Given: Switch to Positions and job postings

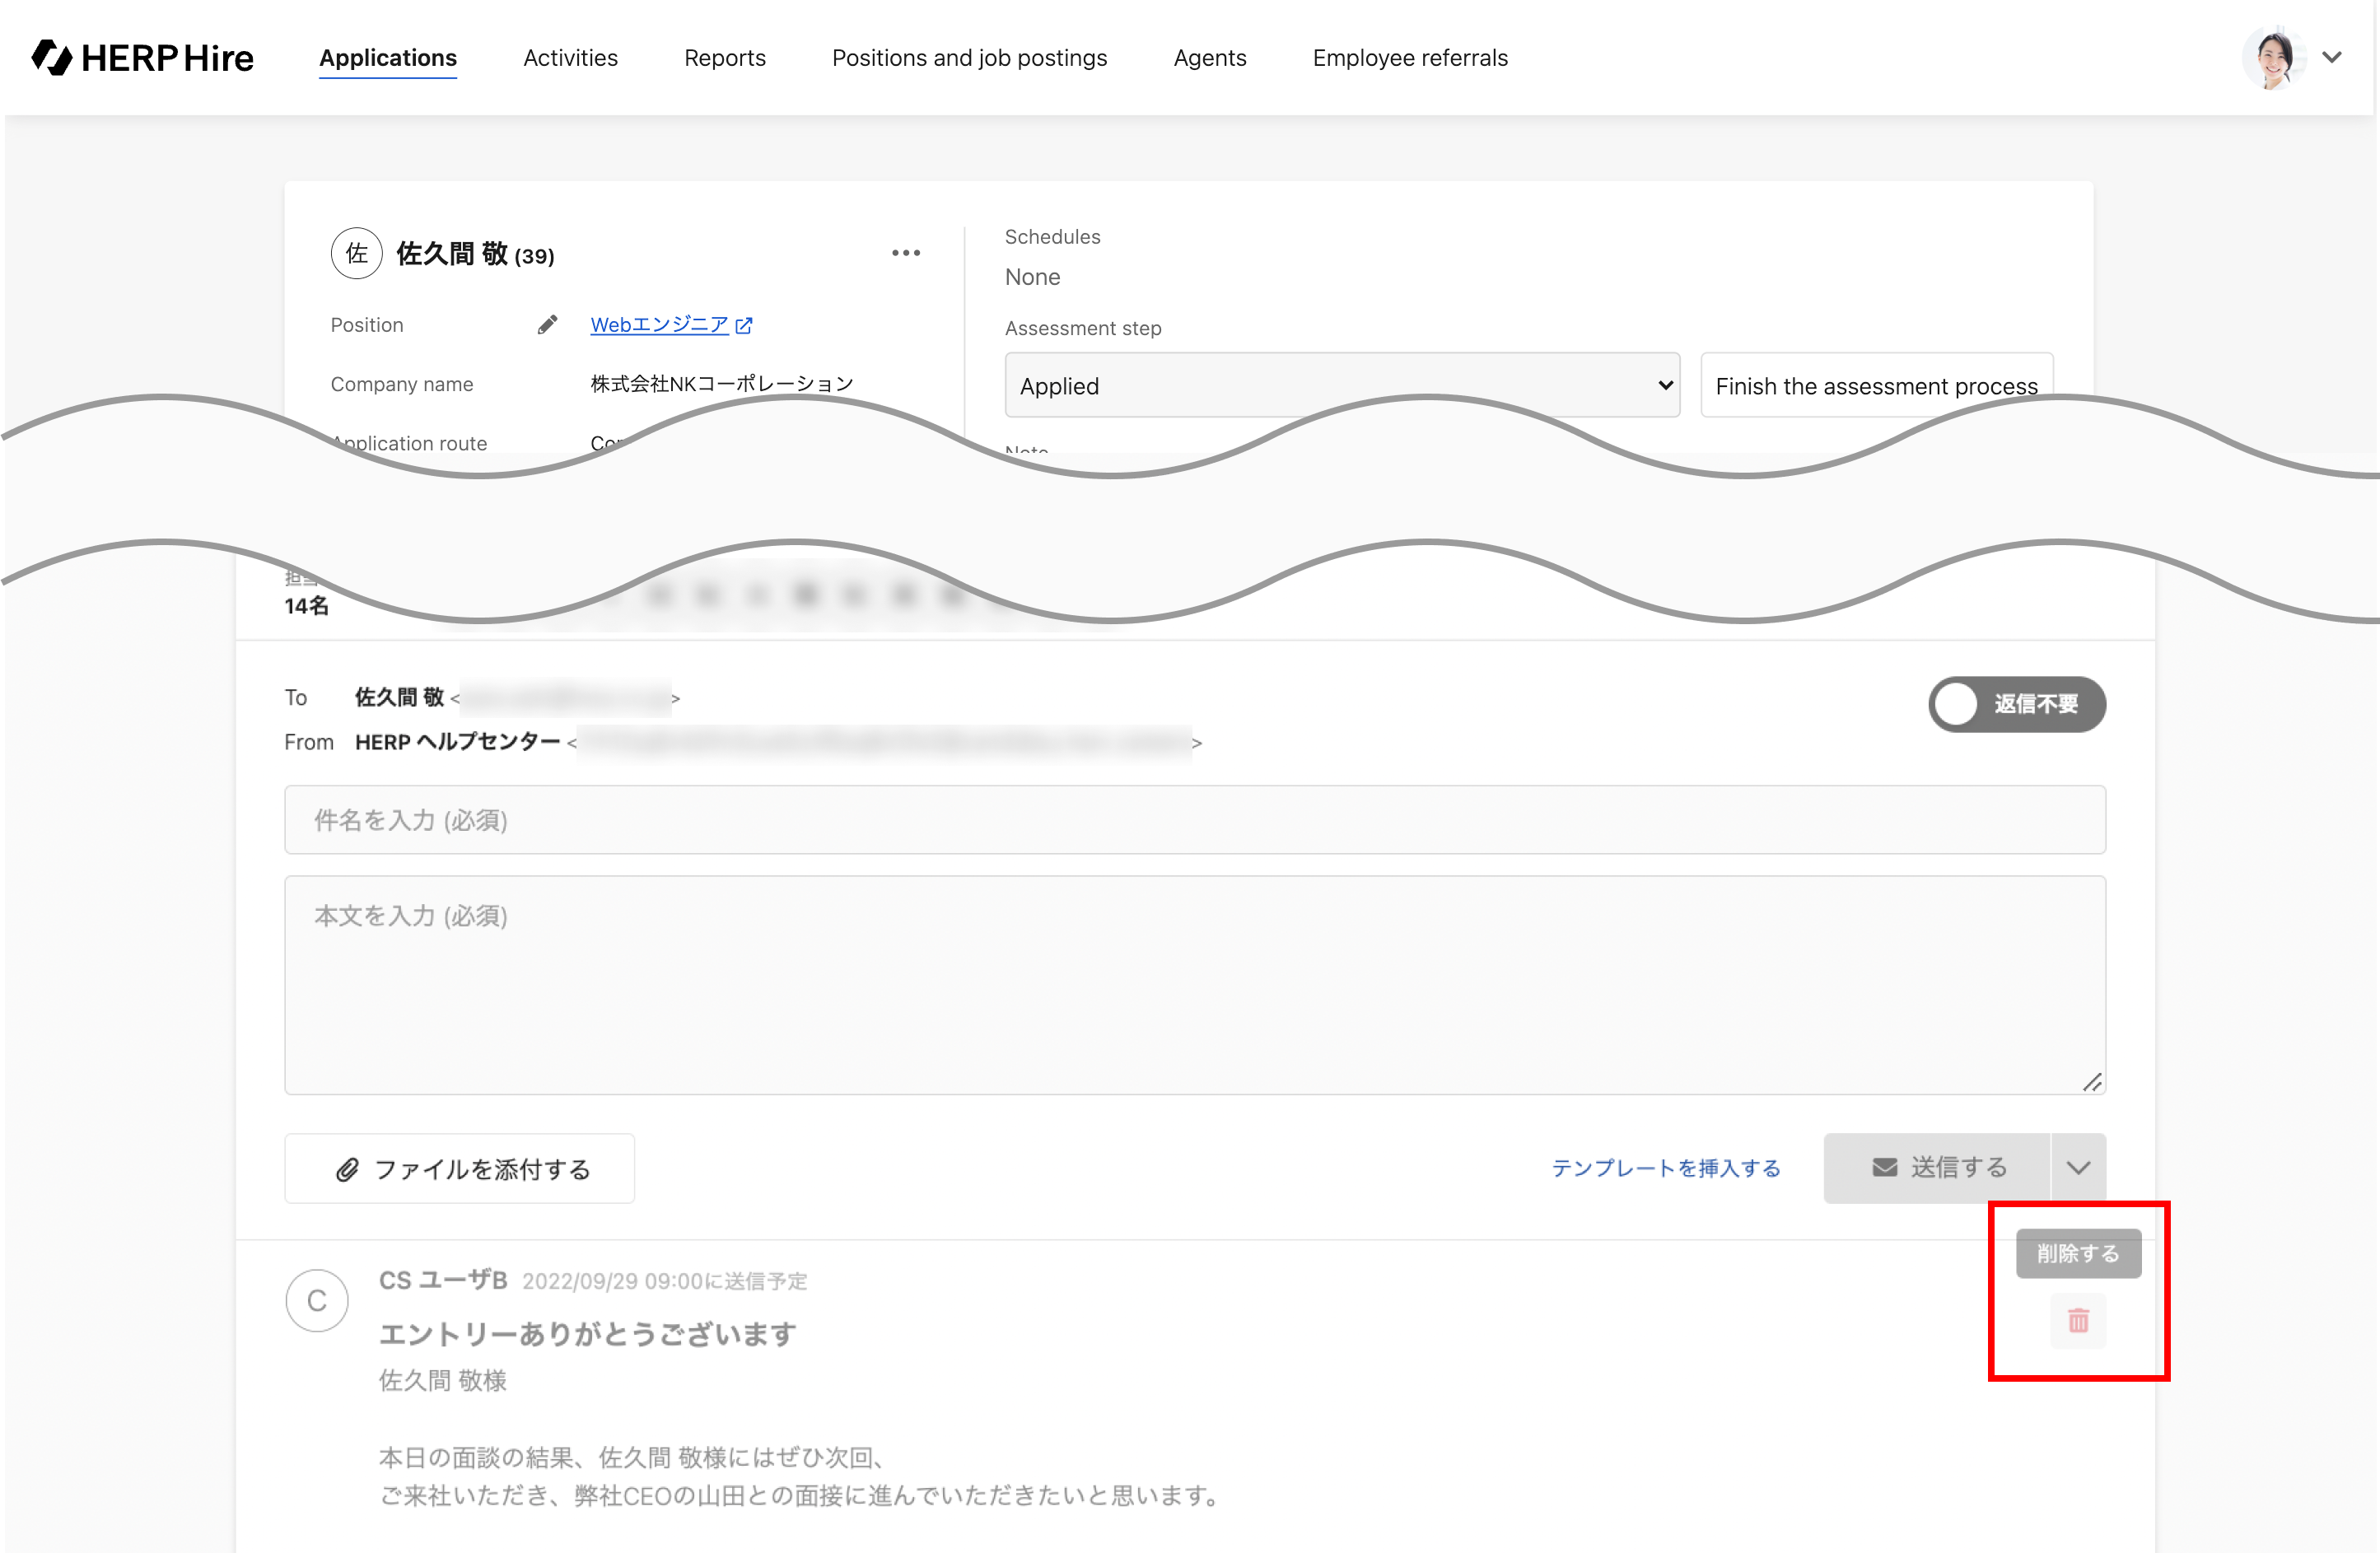Looking at the screenshot, I should (x=969, y=58).
